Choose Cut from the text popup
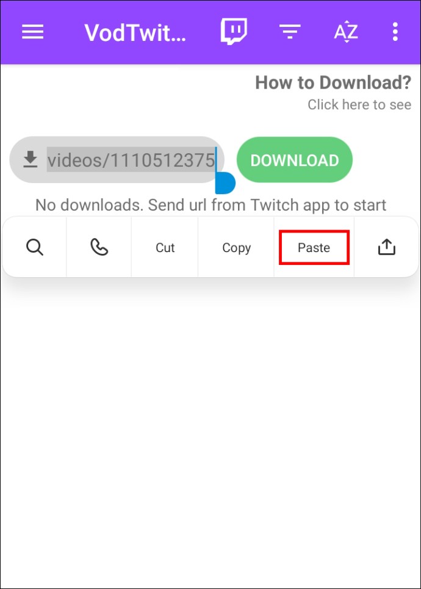421x589 pixels. point(165,248)
